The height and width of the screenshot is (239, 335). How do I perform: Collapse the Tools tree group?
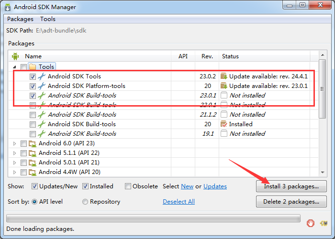click(x=14, y=67)
